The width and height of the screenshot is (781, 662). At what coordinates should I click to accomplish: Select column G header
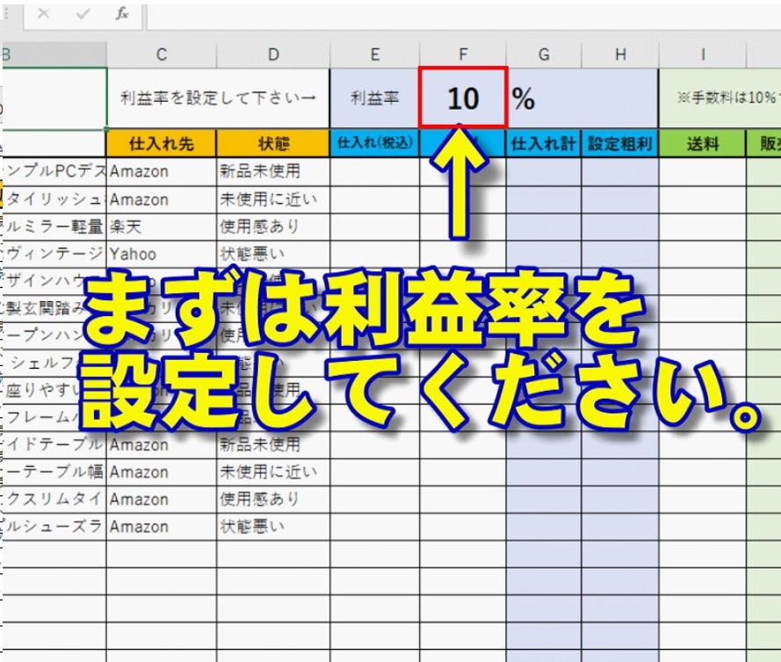pos(544,54)
